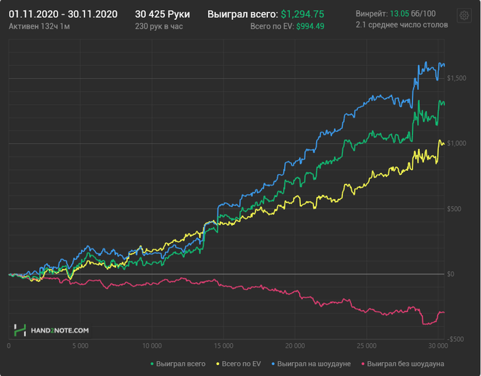This screenshot has height=376, width=481.
Task: Click '2.1 среднее число столов' text
Action: pos(402,25)
